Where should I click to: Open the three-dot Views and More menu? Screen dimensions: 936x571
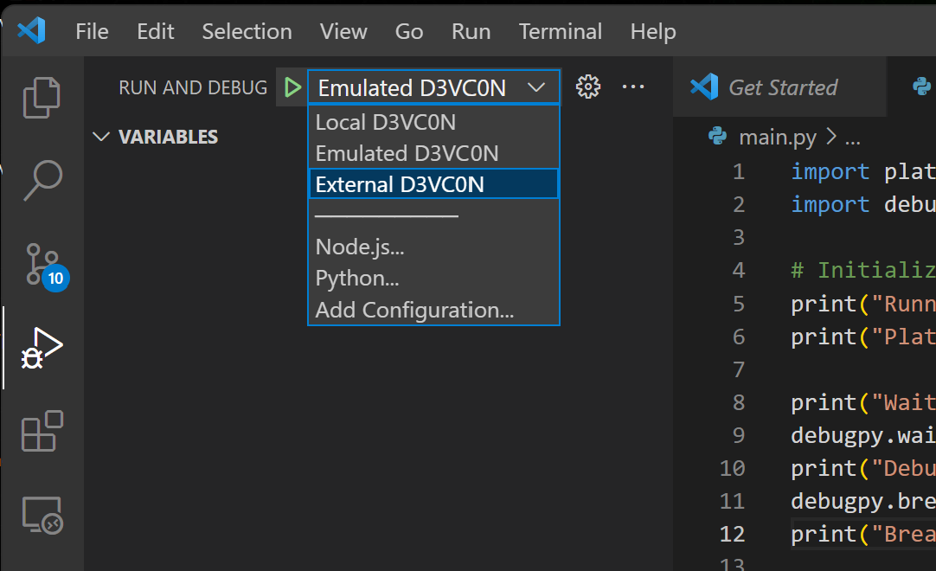pyautogui.click(x=633, y=87)
